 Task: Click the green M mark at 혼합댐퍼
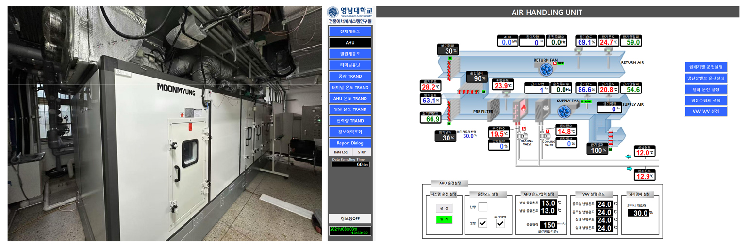[x=484, y=91]
